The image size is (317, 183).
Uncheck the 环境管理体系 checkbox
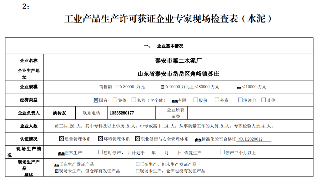coord(100,139)
